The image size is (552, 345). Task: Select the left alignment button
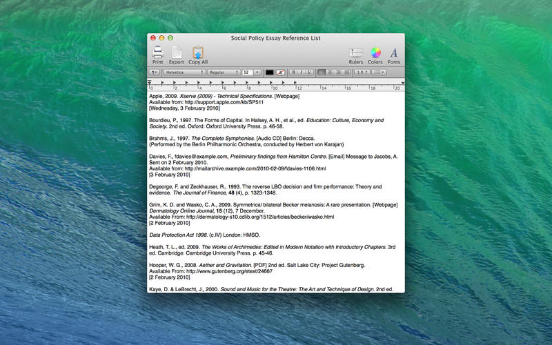(322, 72)
